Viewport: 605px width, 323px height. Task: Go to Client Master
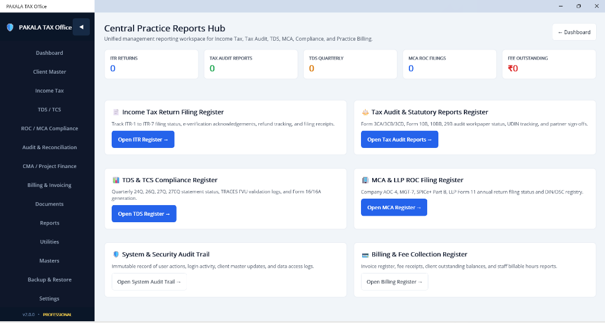(x=50, y=71)
